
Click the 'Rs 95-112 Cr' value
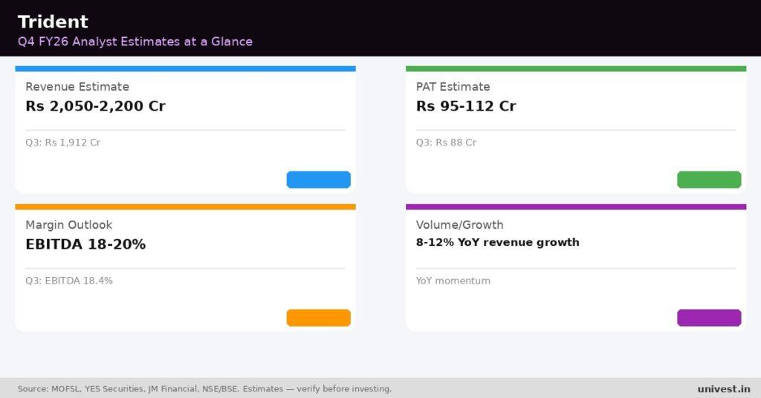(466, 106)
